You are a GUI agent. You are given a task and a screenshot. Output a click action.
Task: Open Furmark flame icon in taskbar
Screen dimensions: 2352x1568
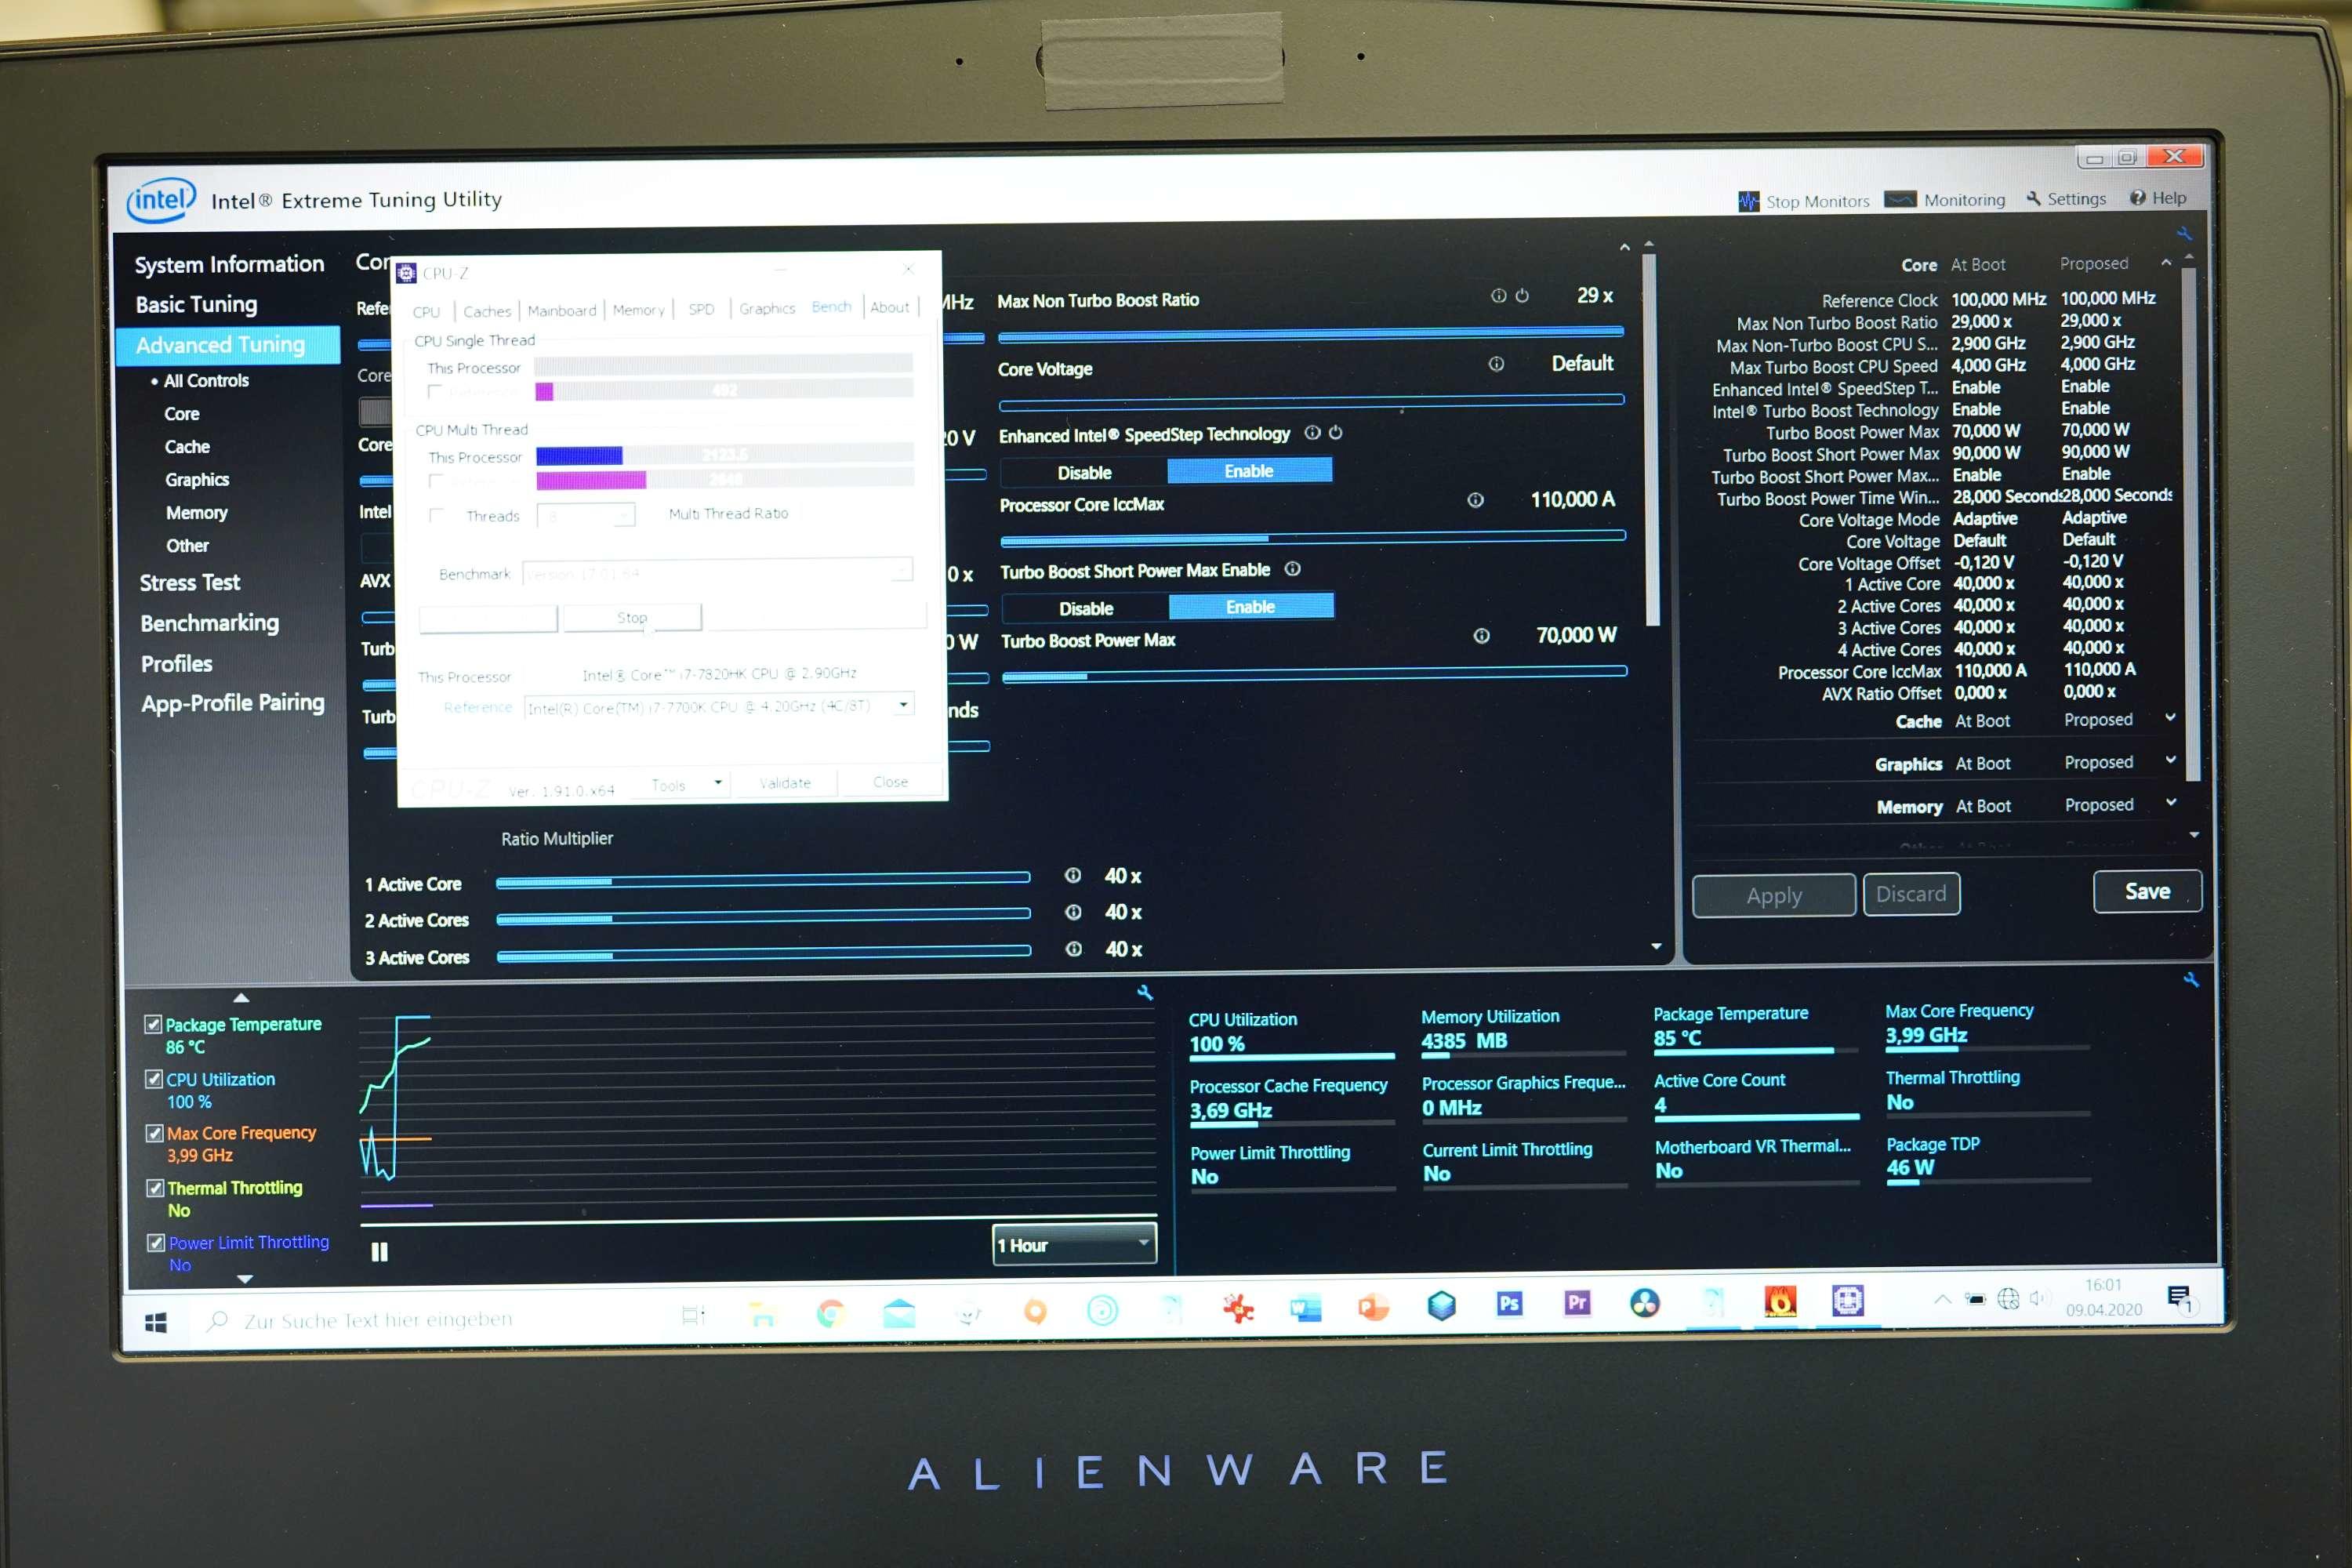pyautogui.click(x=1780, y=1301)
